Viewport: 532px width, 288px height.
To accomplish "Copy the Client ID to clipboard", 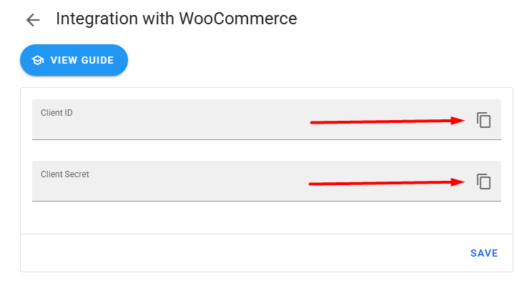I will [x=484, y=120].
